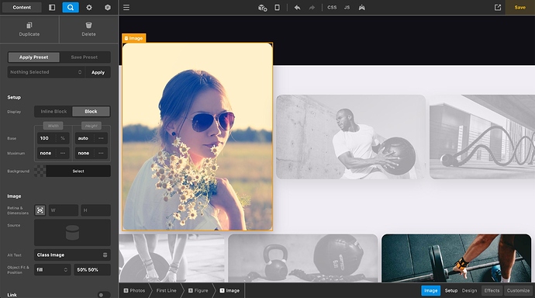
Task: Edit the maximum width none field
Action: pyautogui.click(x=46, y=153)
